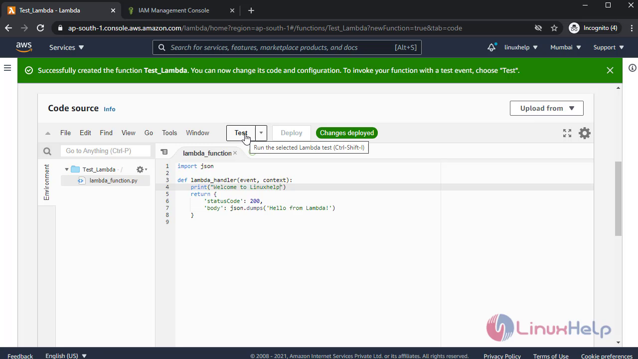638x359 pixels.
Task: Open the View menu
Action: (128, 133)
